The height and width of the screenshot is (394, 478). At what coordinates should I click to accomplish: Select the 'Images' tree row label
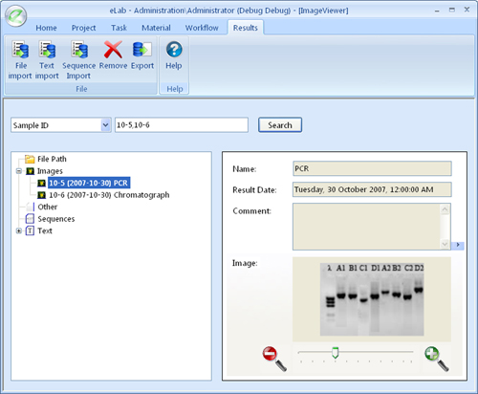click(50, 171)
